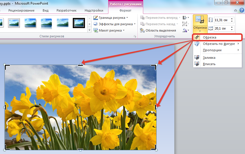Click the width field 20,1 см
Screen dimensions: 245x154
pos(222,29)
